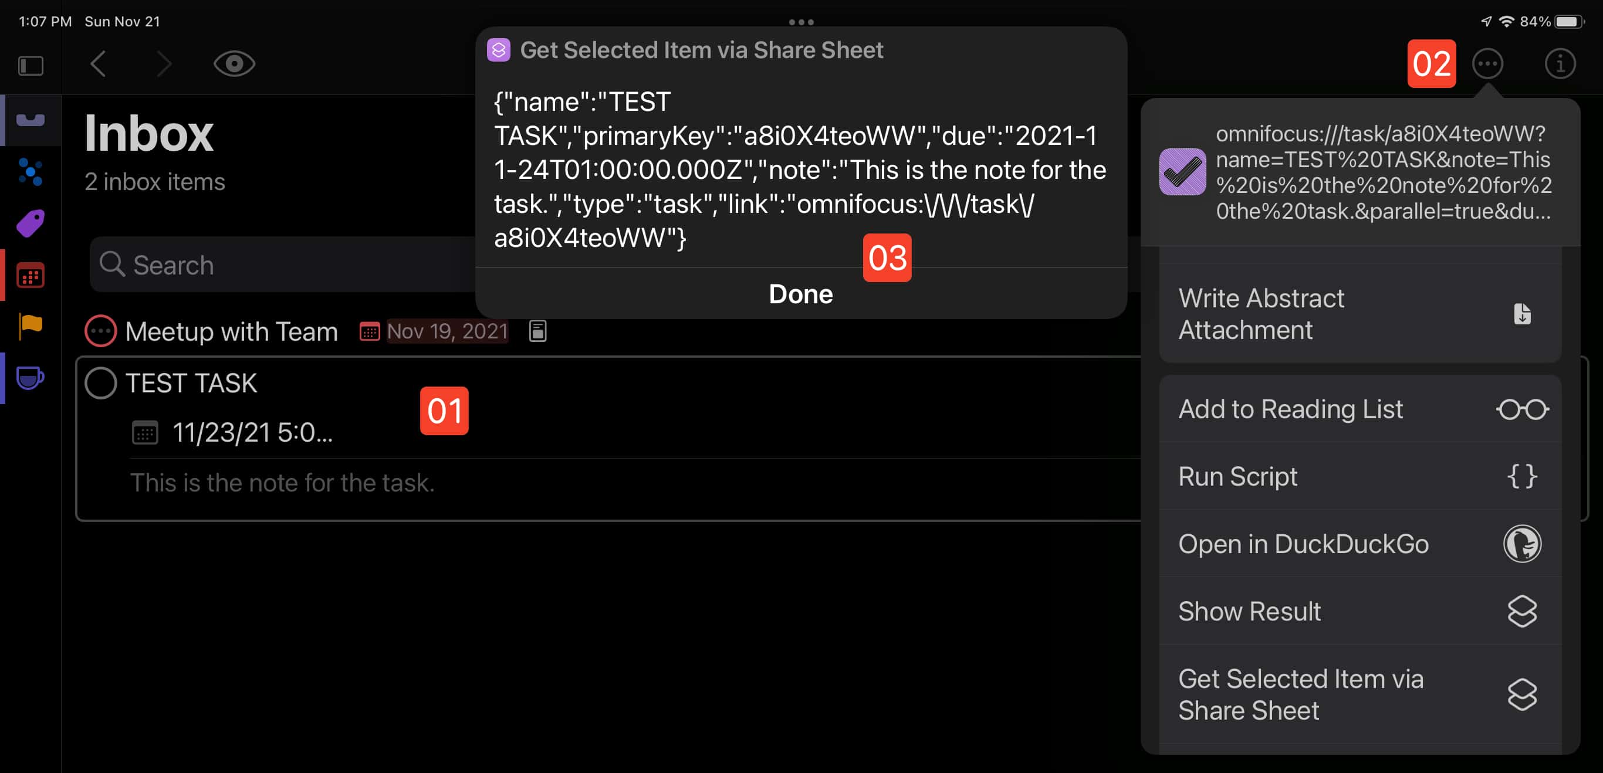Image resolution: width=1603 pixels, height=773 pixels.
Task: Click the flag icon in OmniFocus sidebar
Action: click(x=29, y=328)
